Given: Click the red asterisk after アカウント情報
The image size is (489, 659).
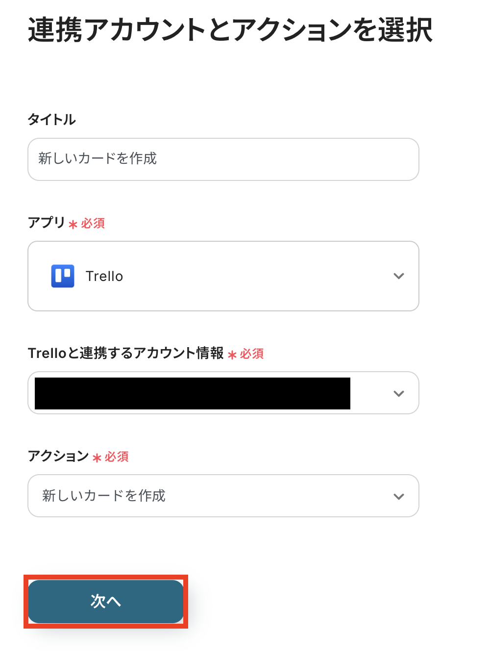Looking at the screenshot, I should [x=232, y=355].
